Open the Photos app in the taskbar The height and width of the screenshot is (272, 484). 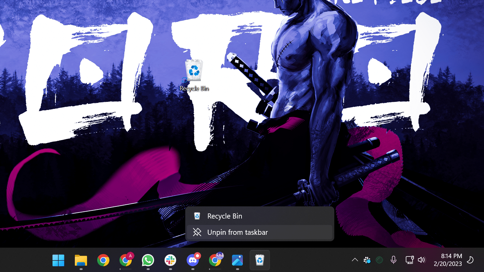237,260
